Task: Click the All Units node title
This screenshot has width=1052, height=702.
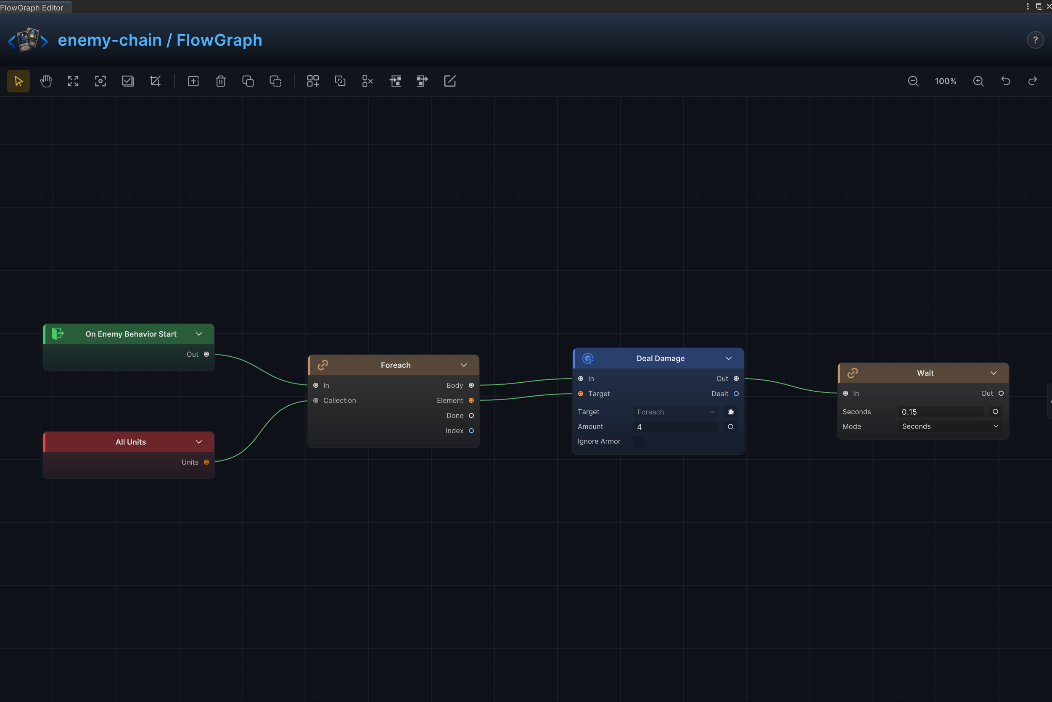Action: pyautogui.click(x=131, y=442)
